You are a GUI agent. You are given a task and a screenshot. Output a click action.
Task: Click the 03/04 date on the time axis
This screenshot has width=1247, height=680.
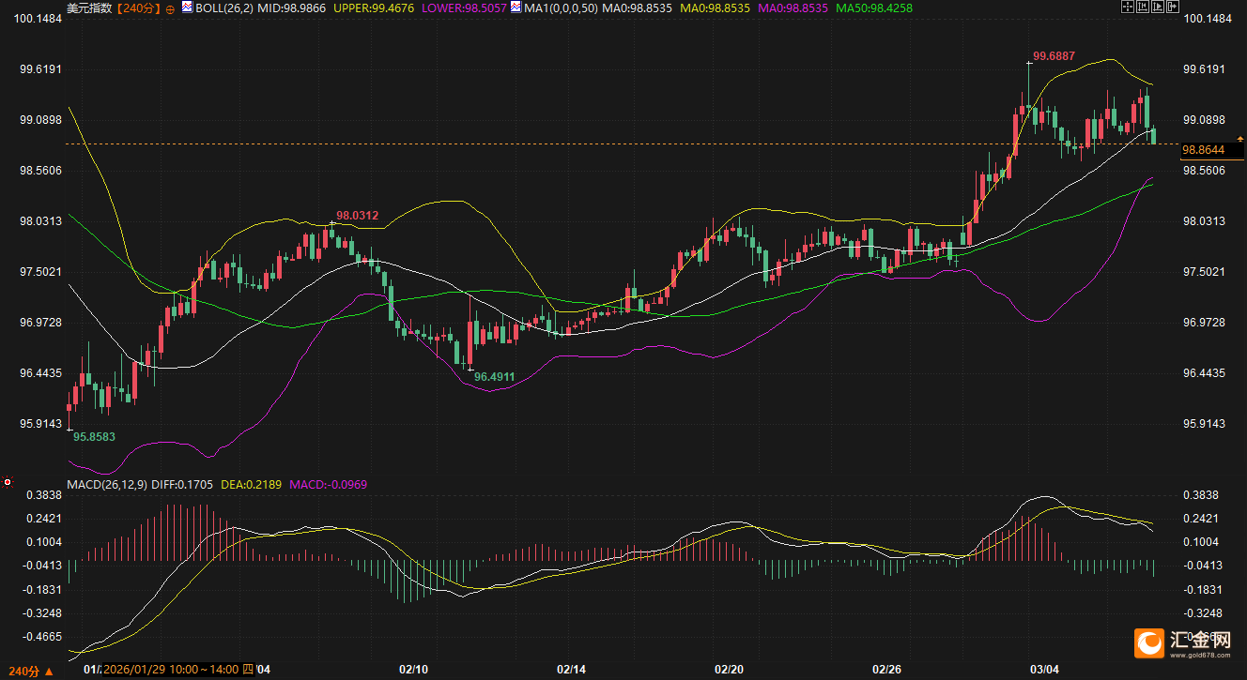tap(1044, 670)
